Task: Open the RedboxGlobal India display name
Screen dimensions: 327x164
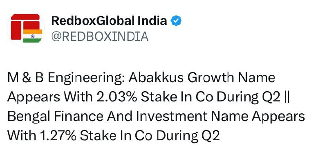Action: point(109,21)
